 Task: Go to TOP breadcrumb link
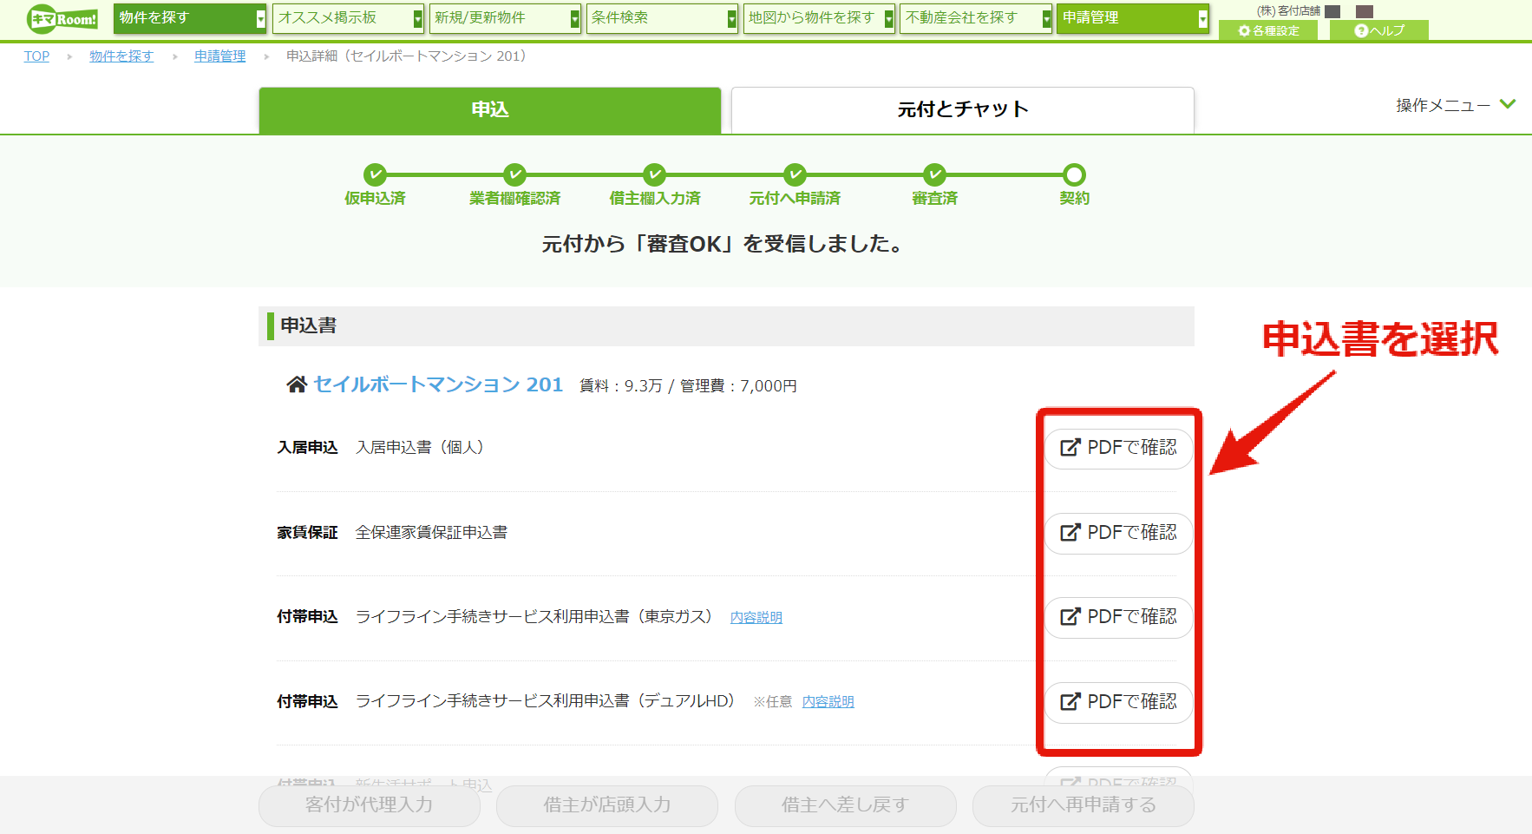coord(36,56)
